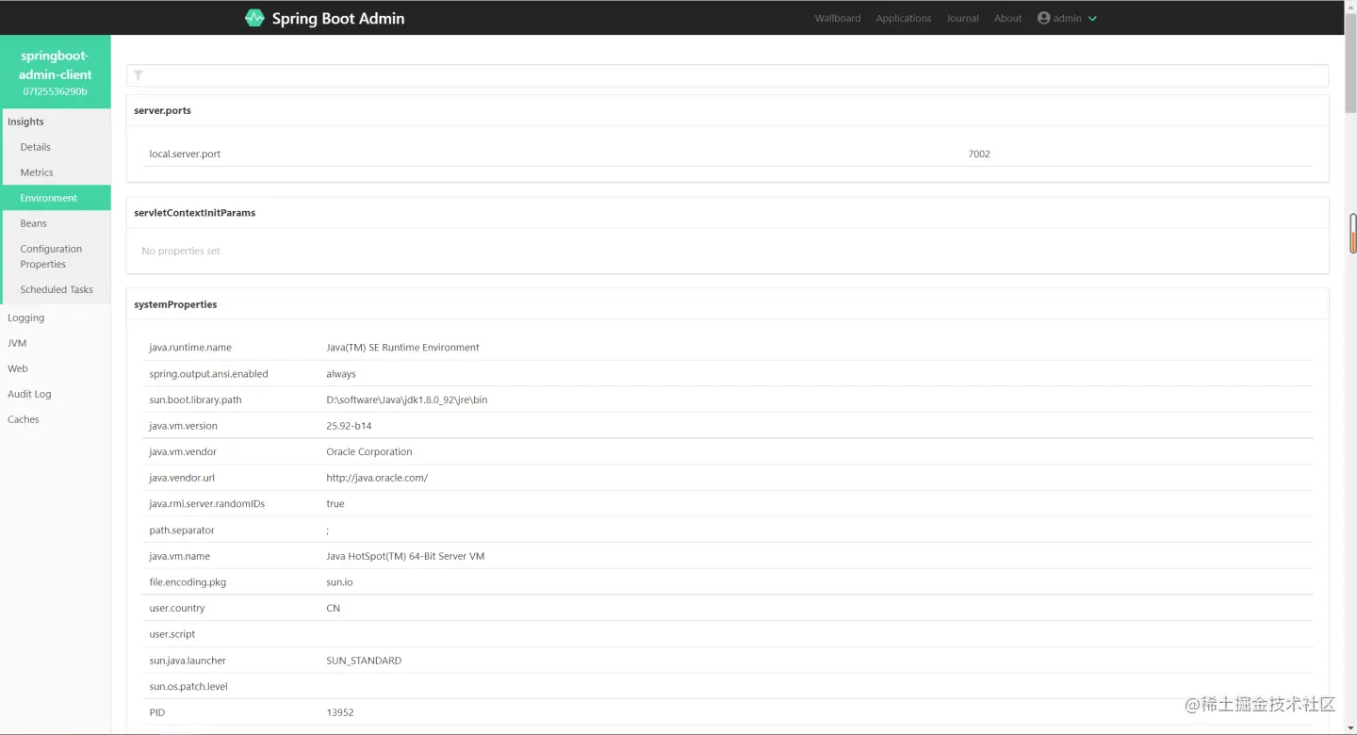Click the user.country property name
Viewport: 1357px width, 735px height.
(x=177, y=608)
